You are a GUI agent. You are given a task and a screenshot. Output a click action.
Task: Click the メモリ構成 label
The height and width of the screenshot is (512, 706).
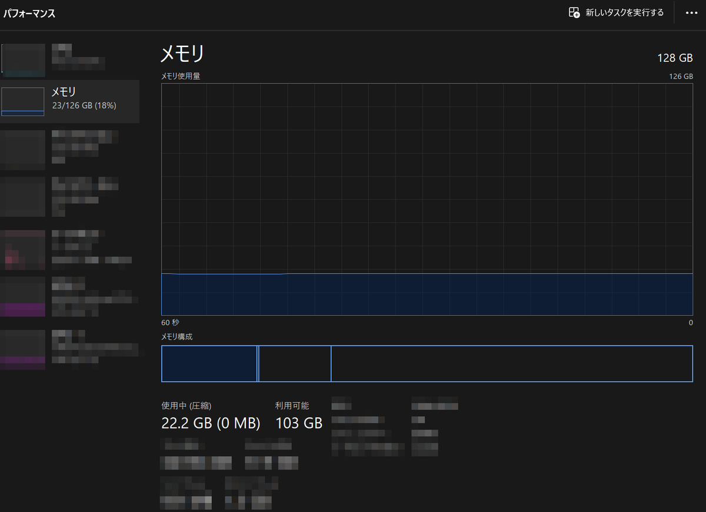pyautogui.click(x=177, y=337)
